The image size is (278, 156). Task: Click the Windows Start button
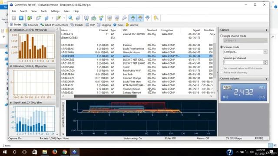tap(5, 152)
